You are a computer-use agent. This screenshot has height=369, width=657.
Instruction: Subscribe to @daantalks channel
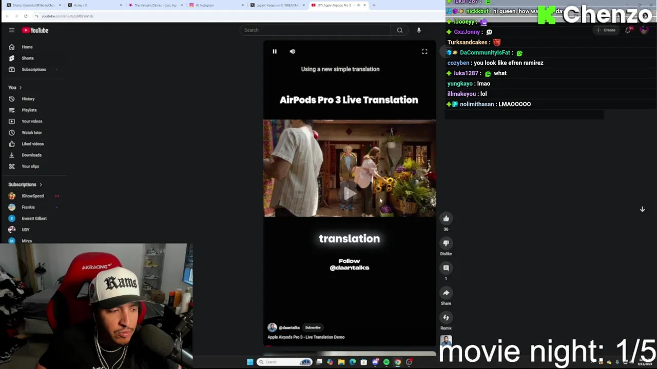[313, 327]
